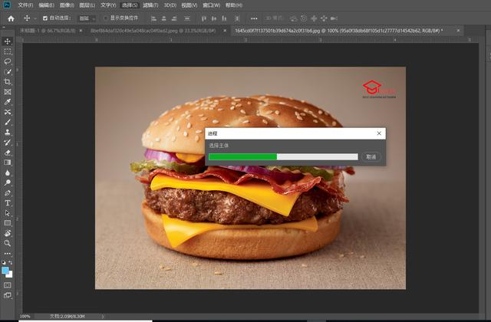The height and width of the screenshot is (322, 491).
Task: Enable the 显示变换控件 checkbox
Action: tap(106, 18)
